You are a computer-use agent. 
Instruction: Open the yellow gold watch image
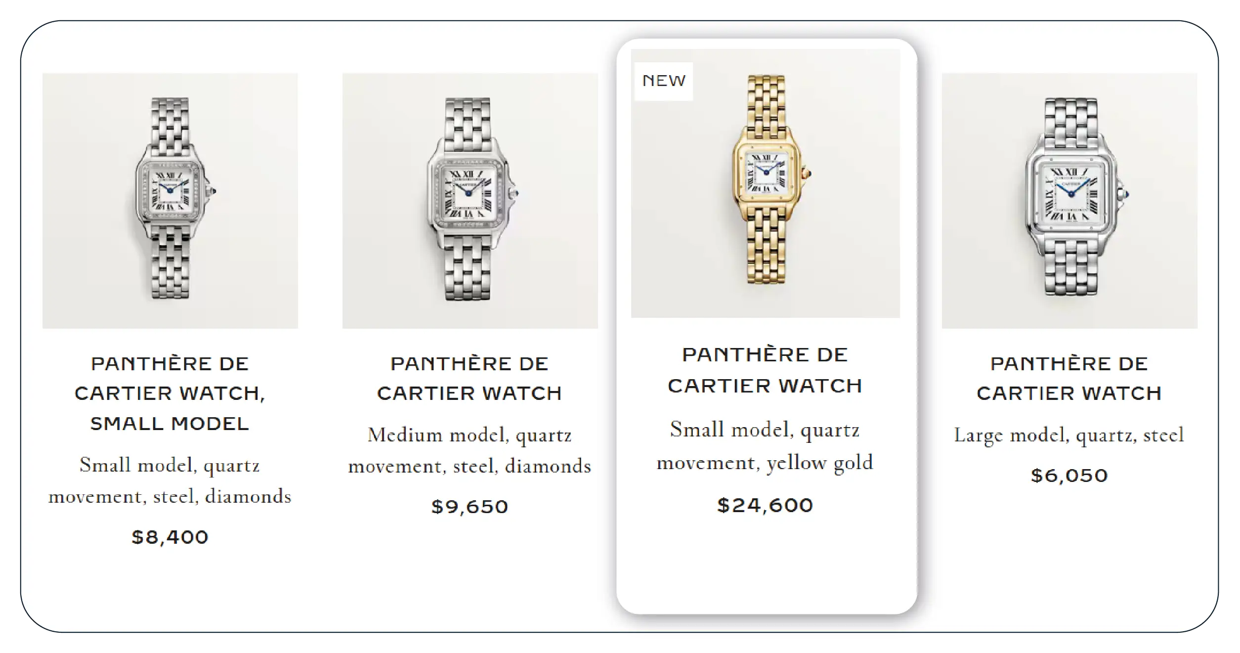click(766, 183)
